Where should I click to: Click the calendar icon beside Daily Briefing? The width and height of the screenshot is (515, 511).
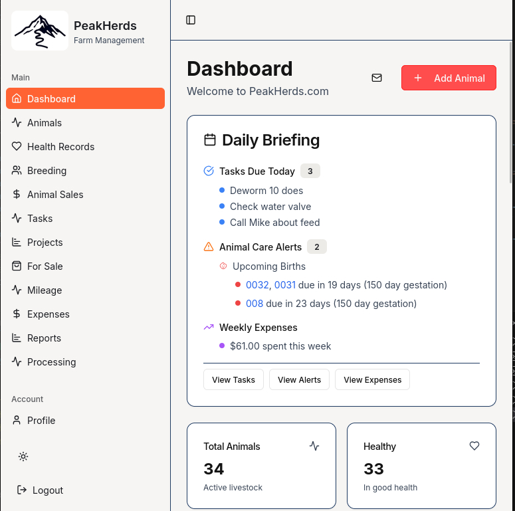click(210, 140)
